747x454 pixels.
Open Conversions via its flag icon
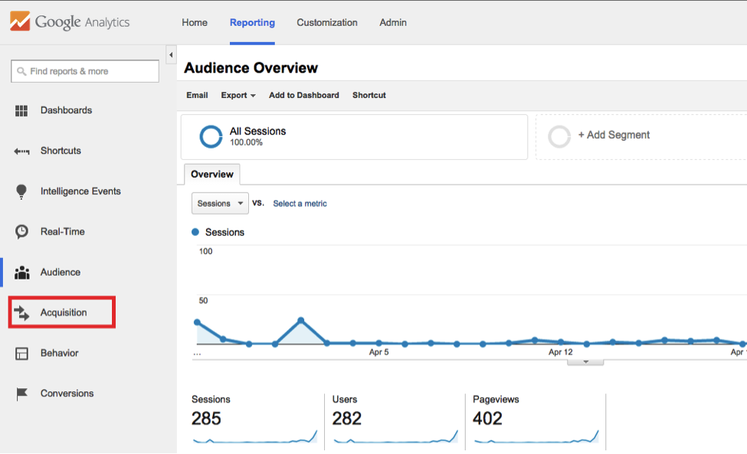(21, 393)
